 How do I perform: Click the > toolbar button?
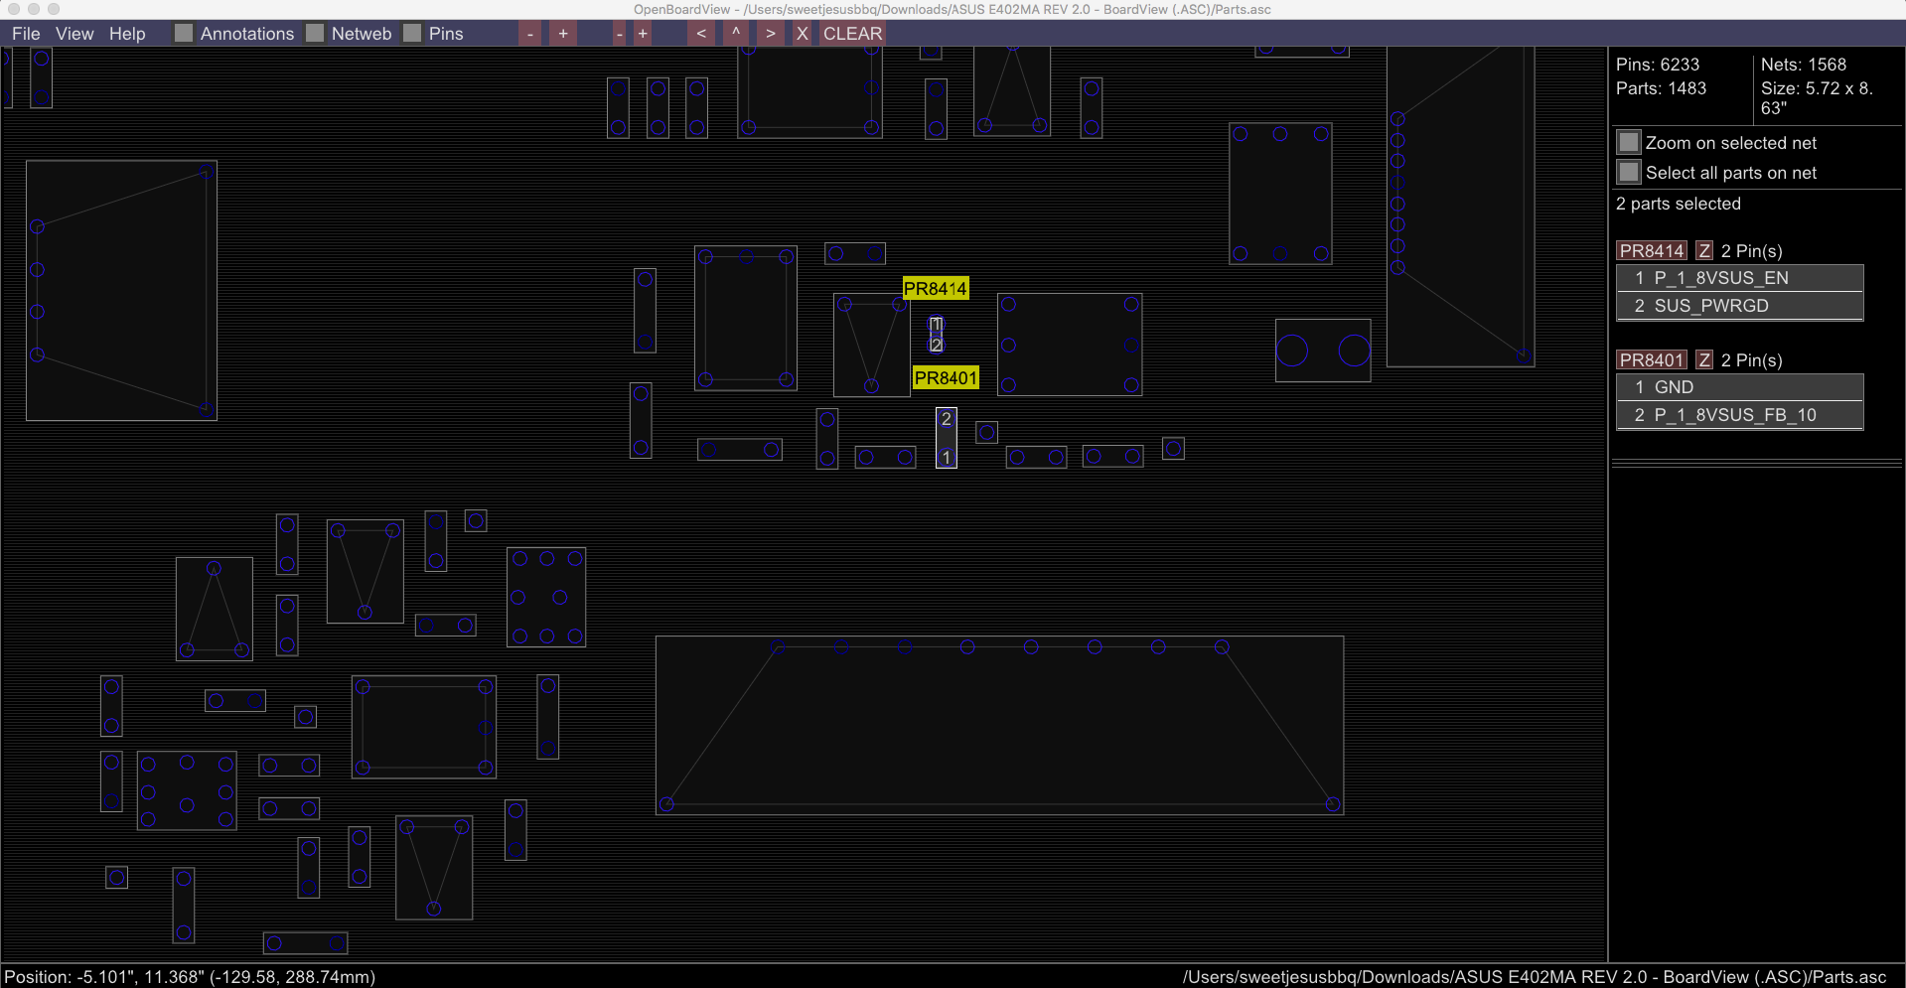tap(771, 34)
